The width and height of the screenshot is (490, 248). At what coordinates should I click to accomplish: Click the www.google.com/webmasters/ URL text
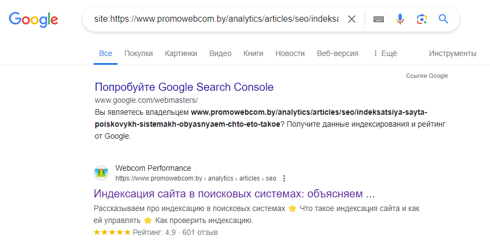pos(146,100)
